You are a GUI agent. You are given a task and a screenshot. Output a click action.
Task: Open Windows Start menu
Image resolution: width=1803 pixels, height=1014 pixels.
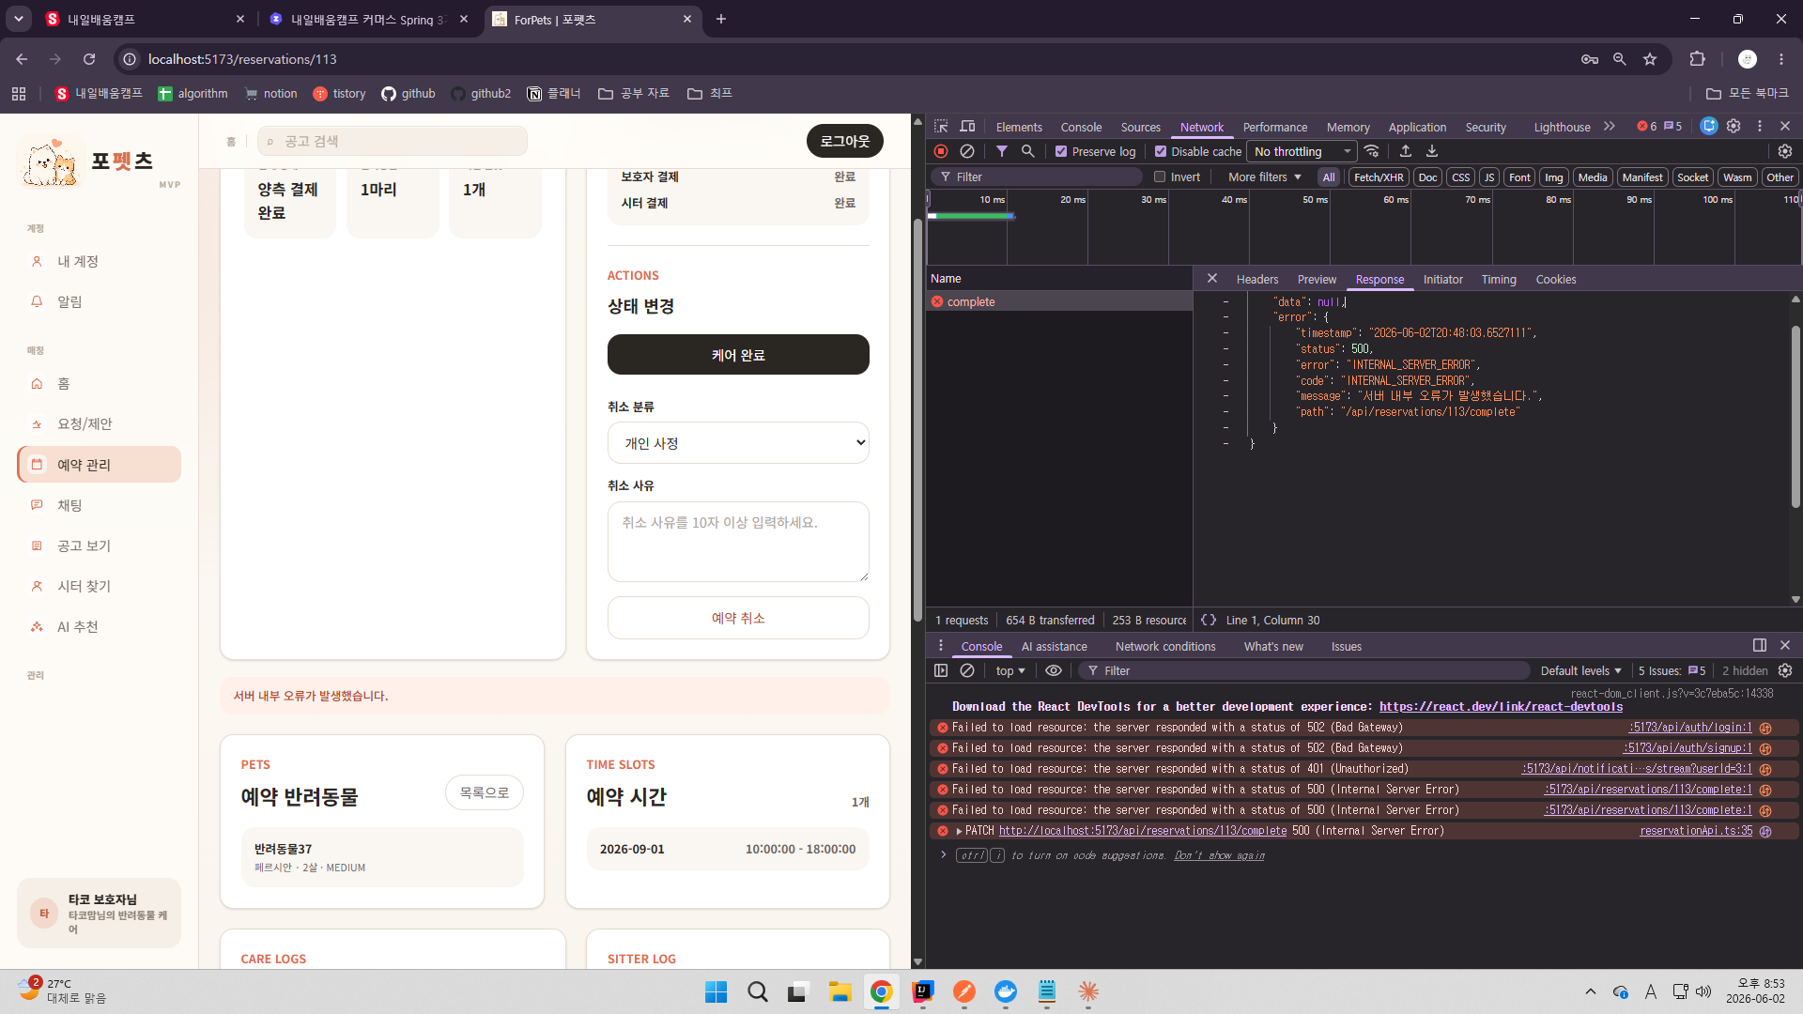pyautogui.click(x=716, y=991)
